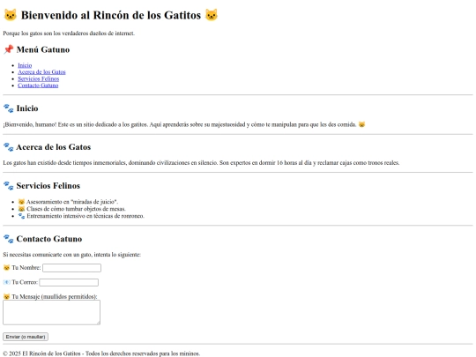Click paragraph 'Los gatos han existido'
This screenshot has height=357, width=476.
pos(201,163)
